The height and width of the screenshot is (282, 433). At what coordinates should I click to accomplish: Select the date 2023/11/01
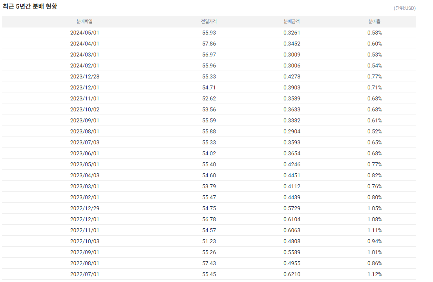click(84, 98)
